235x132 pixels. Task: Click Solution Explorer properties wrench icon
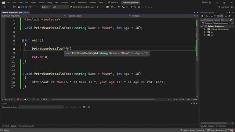coord(229,16)
